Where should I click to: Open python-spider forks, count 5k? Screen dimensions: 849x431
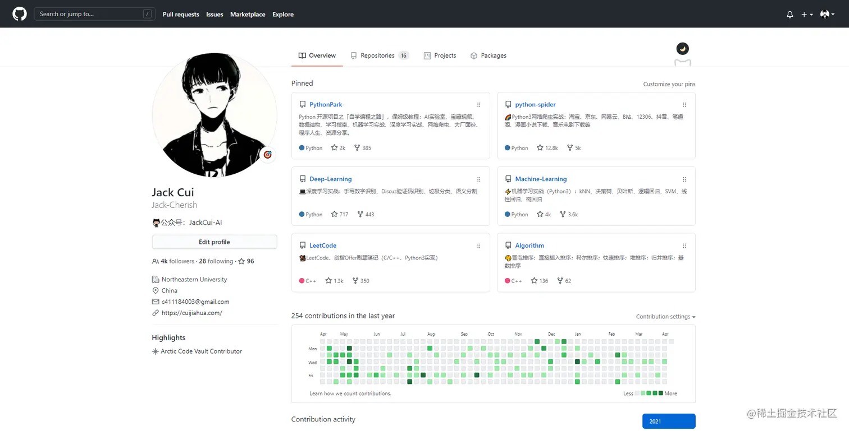click(x=574, y=148)
